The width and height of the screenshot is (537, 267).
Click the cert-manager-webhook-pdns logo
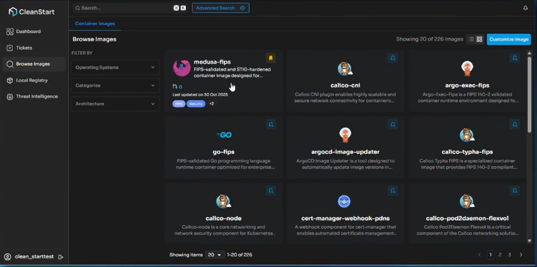pyautogui.click(x=345, y=202)
